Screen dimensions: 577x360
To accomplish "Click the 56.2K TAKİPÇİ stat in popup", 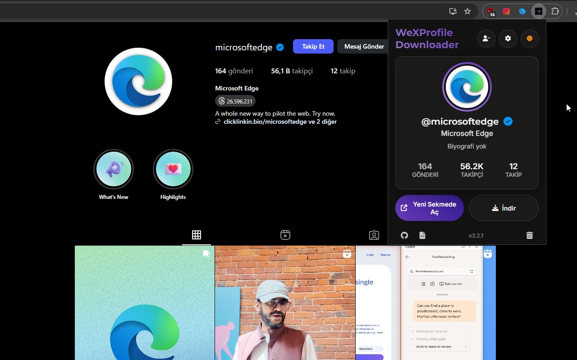I will coord(472,170).
